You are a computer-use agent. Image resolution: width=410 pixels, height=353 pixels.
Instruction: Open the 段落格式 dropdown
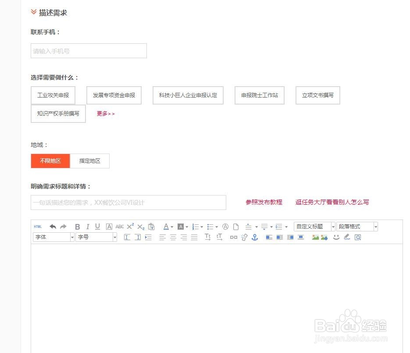[357, 227]
